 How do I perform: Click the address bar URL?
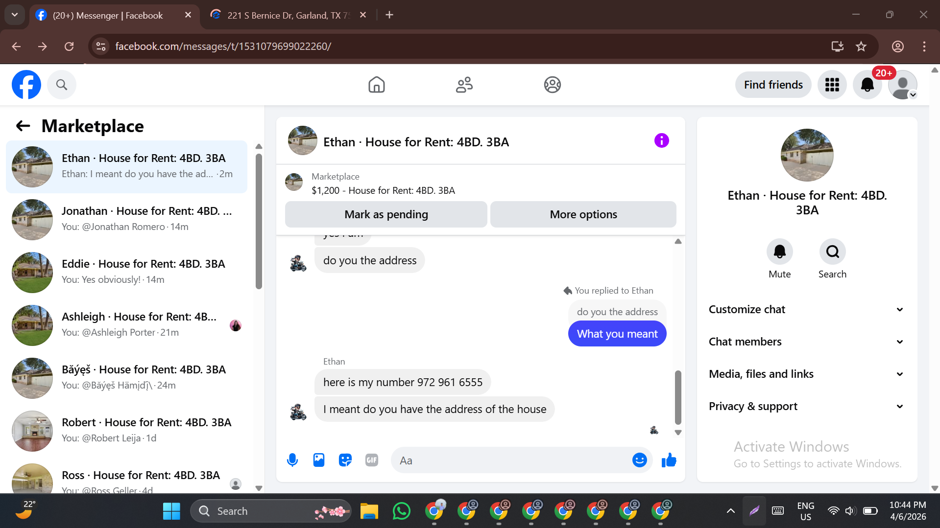[223, 46]
